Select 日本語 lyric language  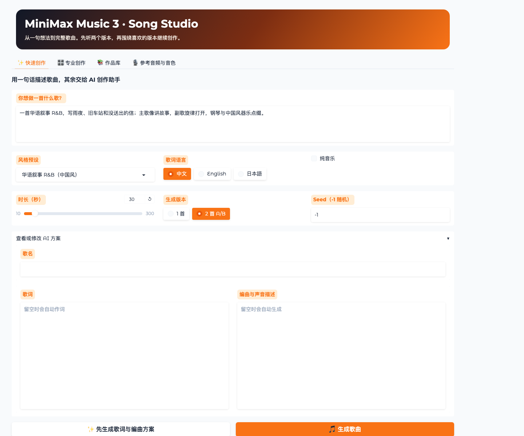tap(250, 174)
